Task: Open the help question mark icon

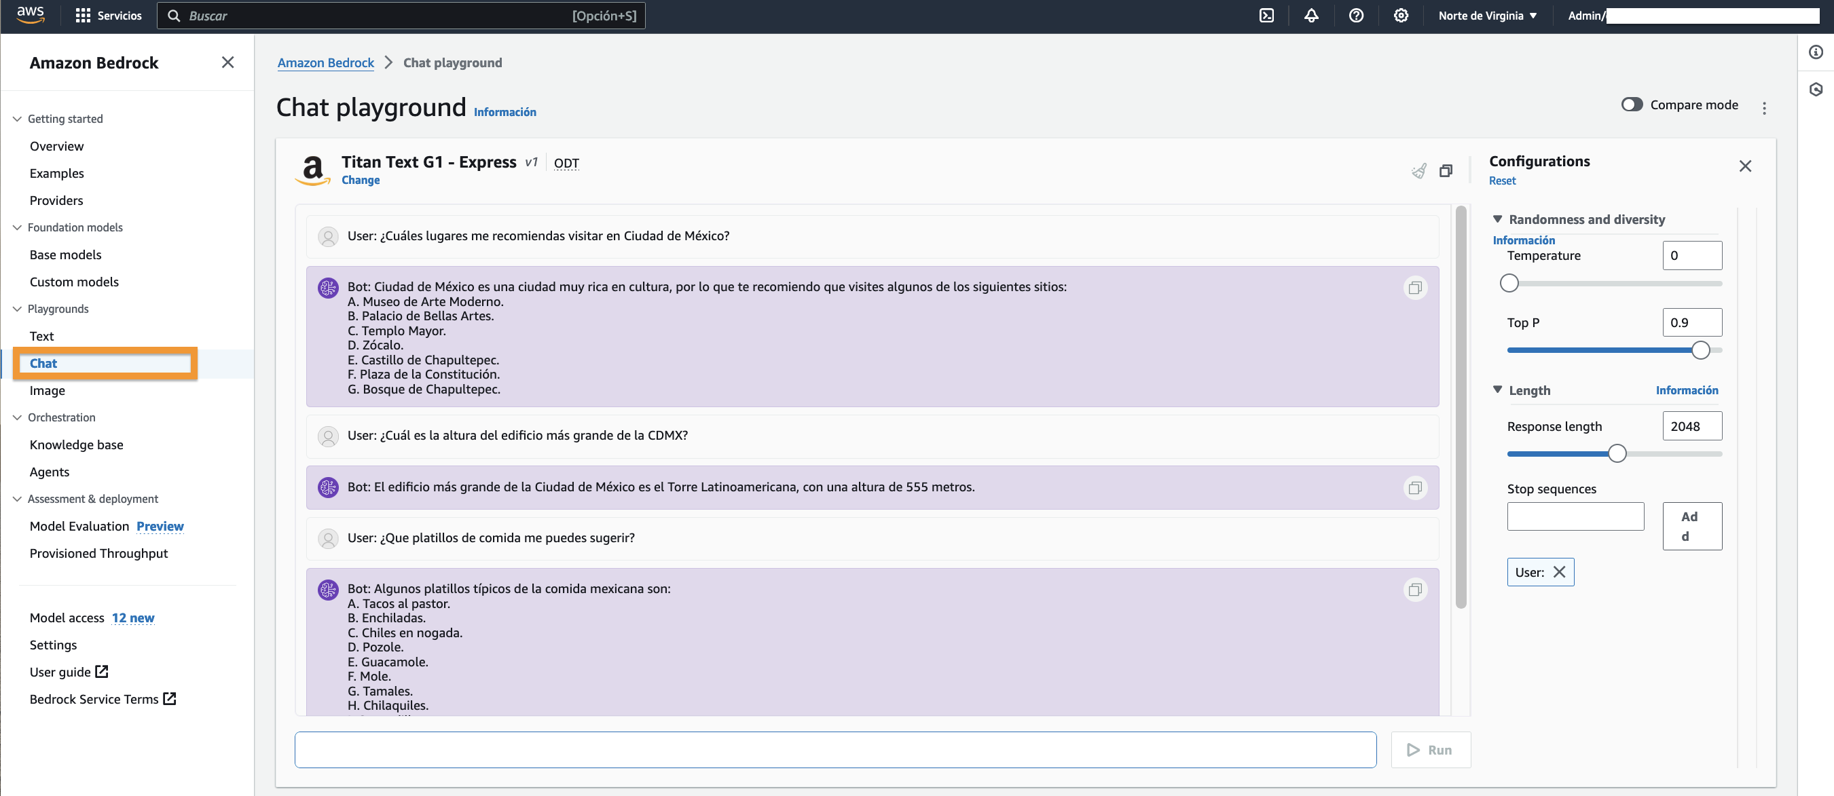Action: click(1355, 16)
